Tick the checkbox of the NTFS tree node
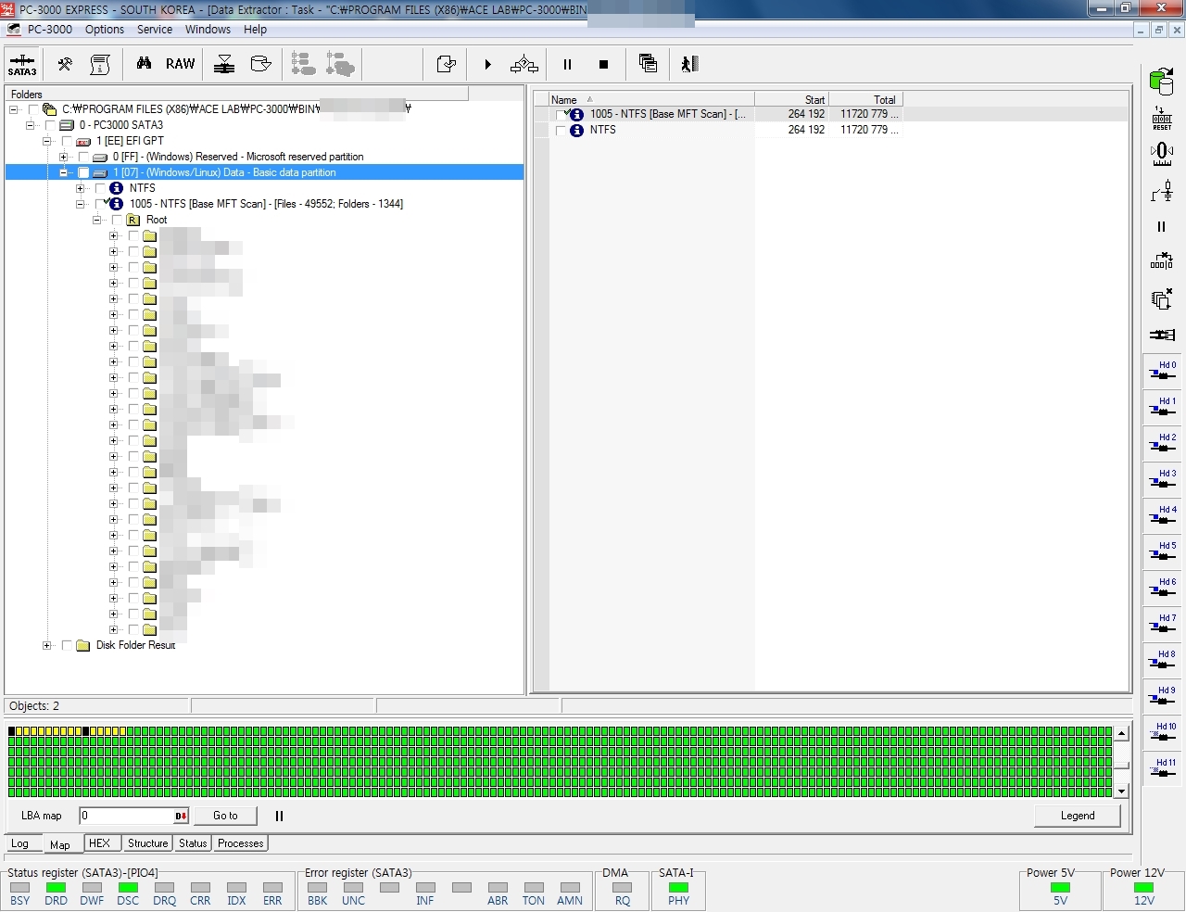Image resolution: width=1186 pixels, height=912 pixels. pos(100,188)
